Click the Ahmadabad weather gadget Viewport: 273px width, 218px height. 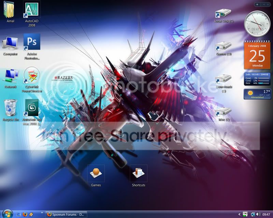(x=257, y=94)
